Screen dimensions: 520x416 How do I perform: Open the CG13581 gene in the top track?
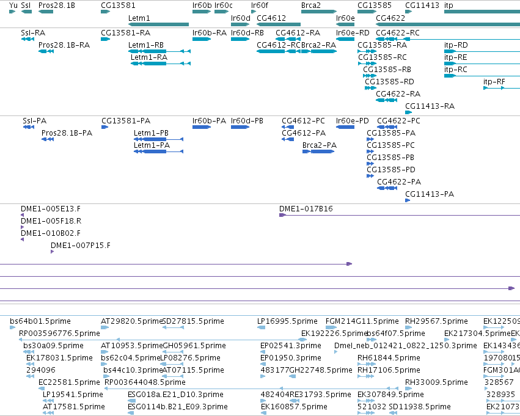pyautogui.click(x=106, y=12)
